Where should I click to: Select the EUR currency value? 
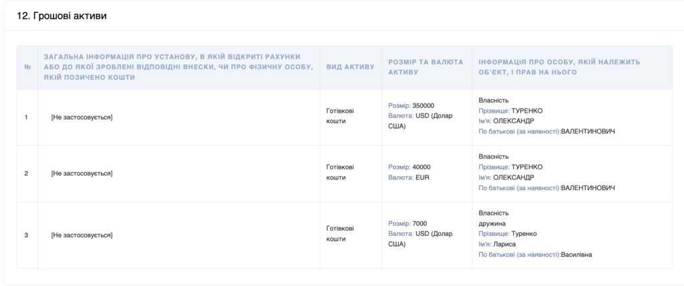[424, 178]
